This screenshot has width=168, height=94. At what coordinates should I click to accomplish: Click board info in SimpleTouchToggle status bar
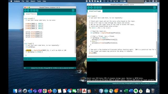point(134,84)
